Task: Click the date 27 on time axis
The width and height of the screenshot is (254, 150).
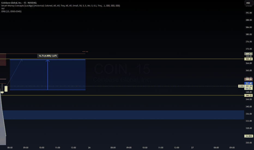Action: pyautogui.click(x=192, y=148)
